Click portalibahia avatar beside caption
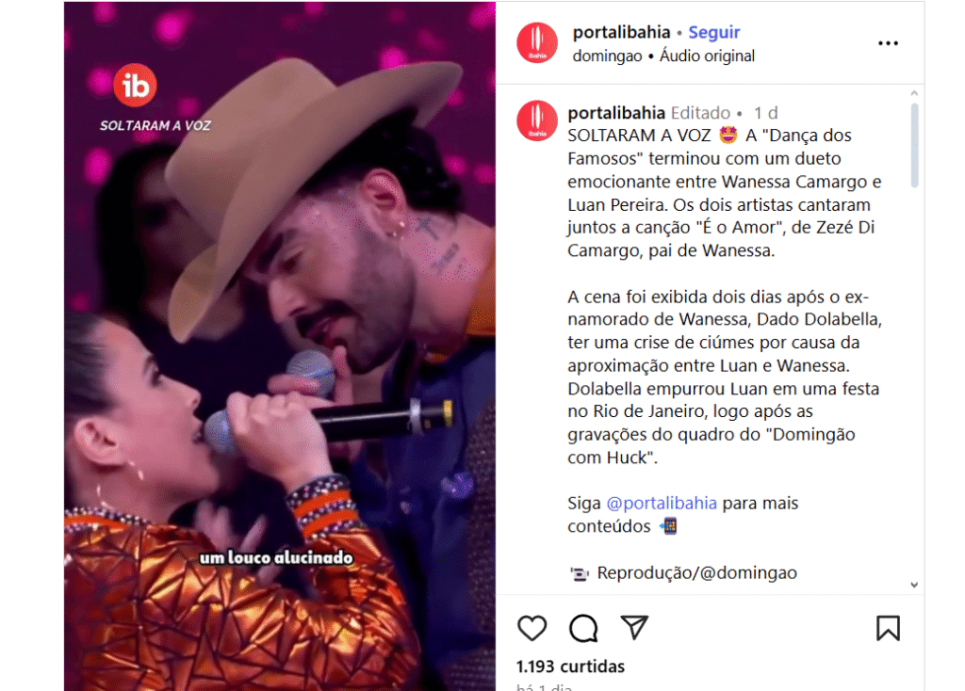This screenshot has height=691, width=965. coord(537,121)
